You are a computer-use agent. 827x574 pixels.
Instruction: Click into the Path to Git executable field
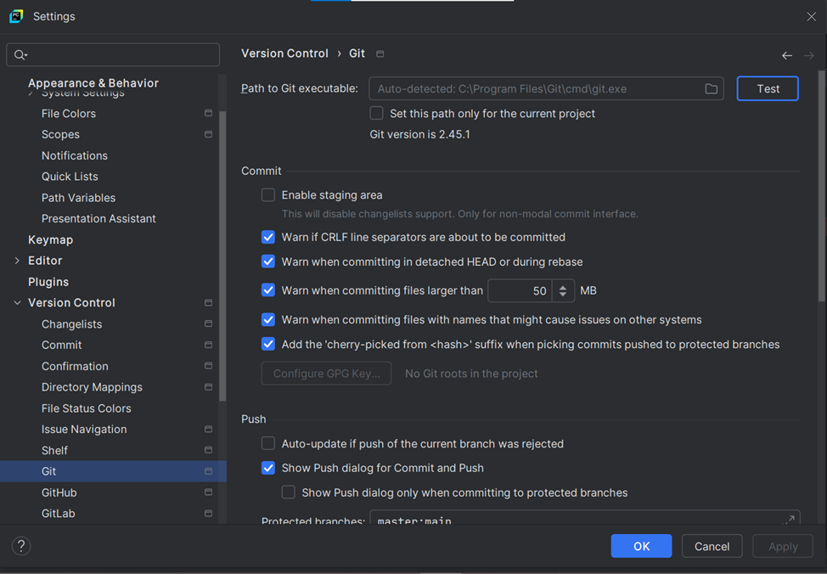[x=535, y=89]
